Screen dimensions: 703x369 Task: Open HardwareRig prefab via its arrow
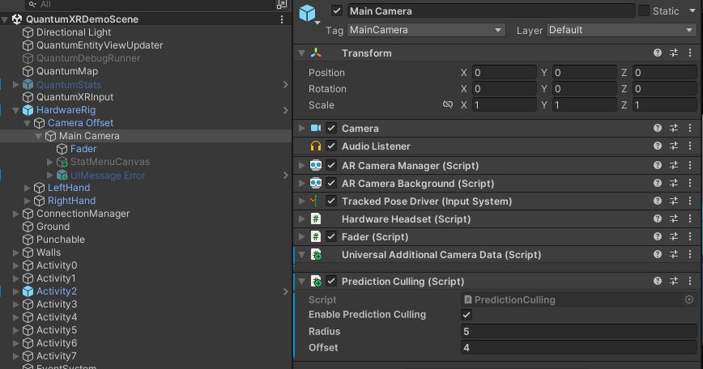286,110
